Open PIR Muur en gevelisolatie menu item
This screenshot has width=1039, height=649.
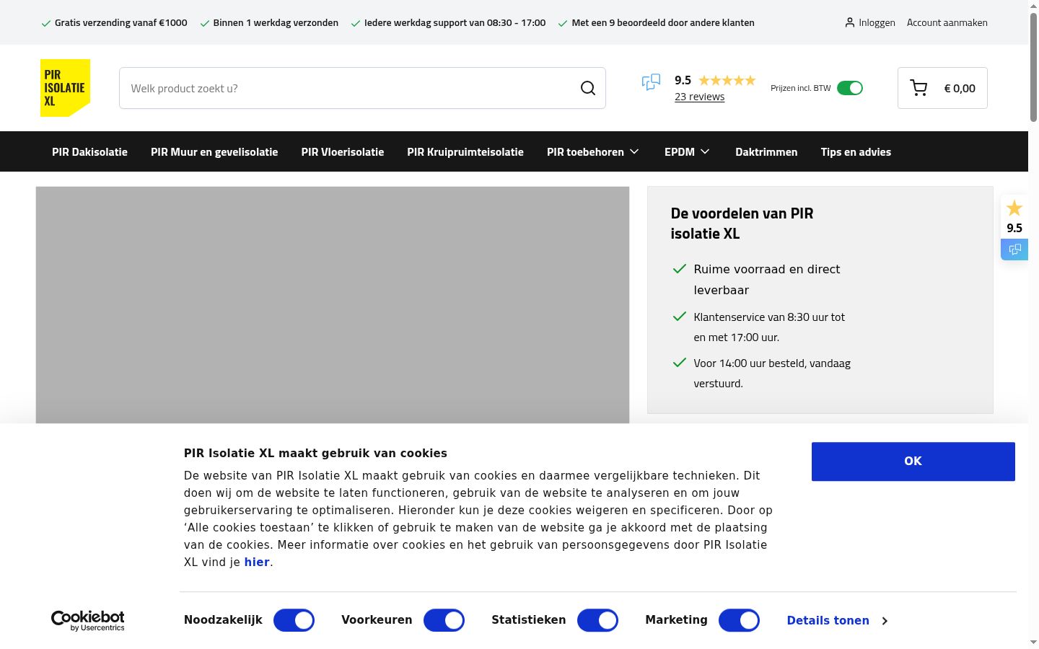pos(214,151)
